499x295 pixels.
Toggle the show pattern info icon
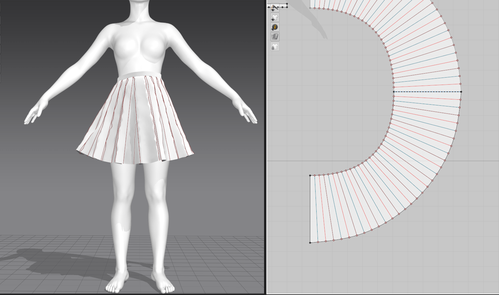pos(275,27)
